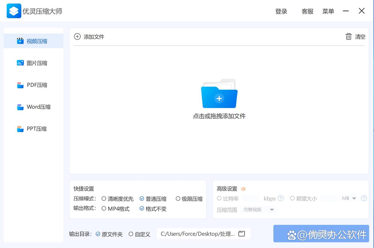
Task: Click the 登录 login button
Action: (x=281, y=11)
